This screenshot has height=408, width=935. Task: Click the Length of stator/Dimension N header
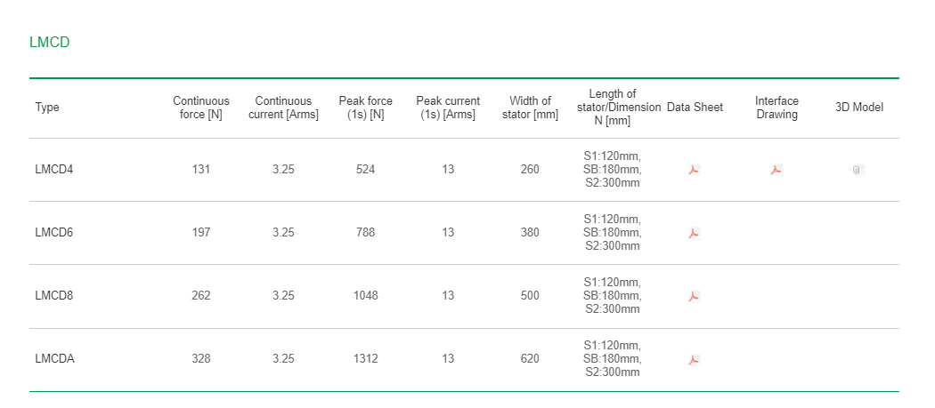pos(613,108)
